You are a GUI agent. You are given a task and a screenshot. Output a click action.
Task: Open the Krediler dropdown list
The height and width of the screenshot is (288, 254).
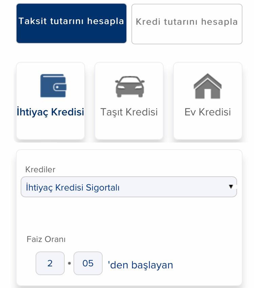129,187
